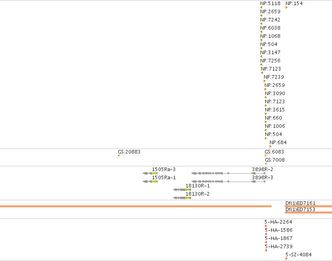This screenshot has height=261, width=332.
Task: Click the NP:504 label directly under NP:1068
Action: (x=269, y=44)
